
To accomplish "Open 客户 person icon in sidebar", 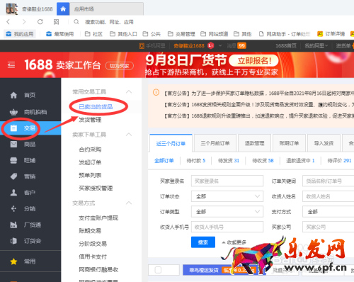I will tap(13, 193).
